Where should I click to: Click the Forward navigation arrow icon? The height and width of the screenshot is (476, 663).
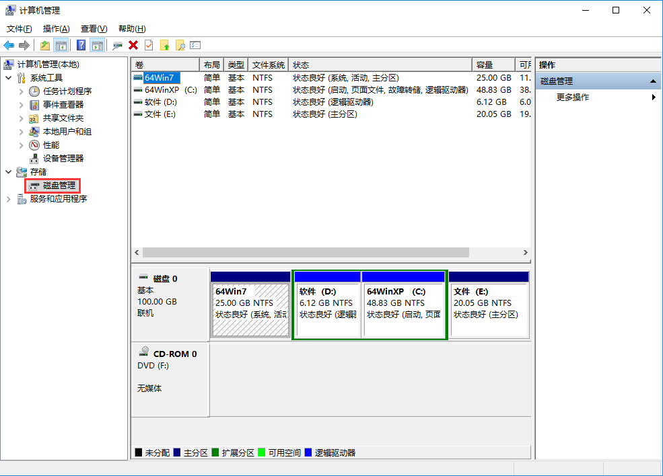(24, 45)
